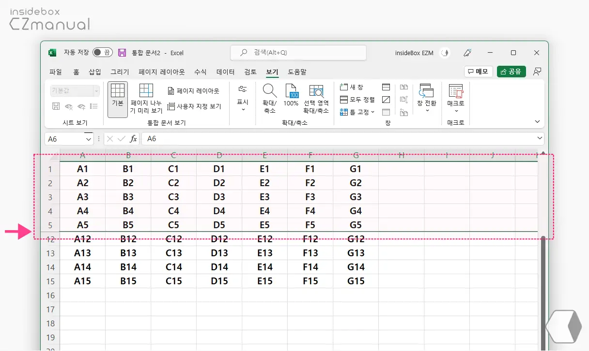589x351 pixels.
Task: Click the search box 검색(Alt+Q)
Action: [x=298, y=53]
